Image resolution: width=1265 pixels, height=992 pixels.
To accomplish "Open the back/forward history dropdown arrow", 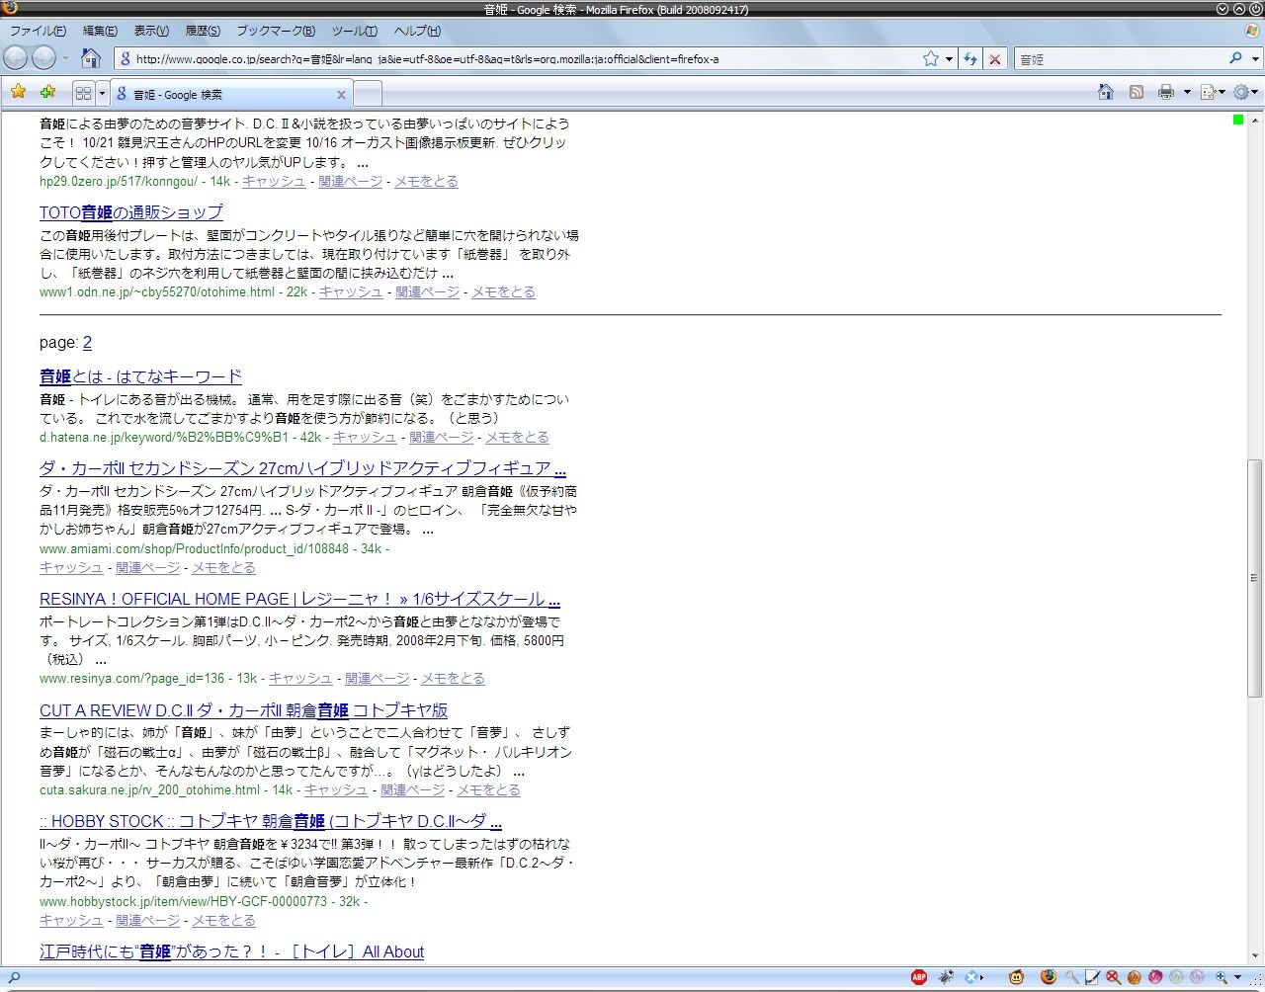I will (65, 58).
